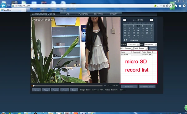The image size is (187, 114).
Task: Expand the All Types dropdown
Action: pos(146,48)
